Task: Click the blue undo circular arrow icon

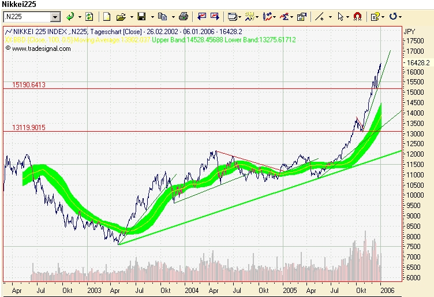Action: [x=393, y=16]
